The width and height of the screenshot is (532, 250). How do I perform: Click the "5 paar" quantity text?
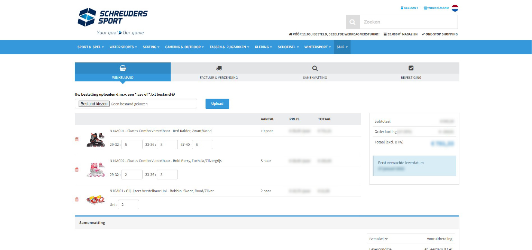(x=265, y=161)
